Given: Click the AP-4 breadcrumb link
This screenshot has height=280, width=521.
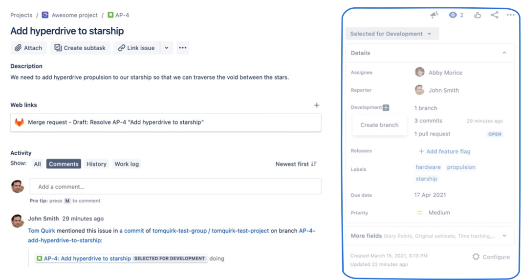Looking at the screenshot, I should (122, 15).
